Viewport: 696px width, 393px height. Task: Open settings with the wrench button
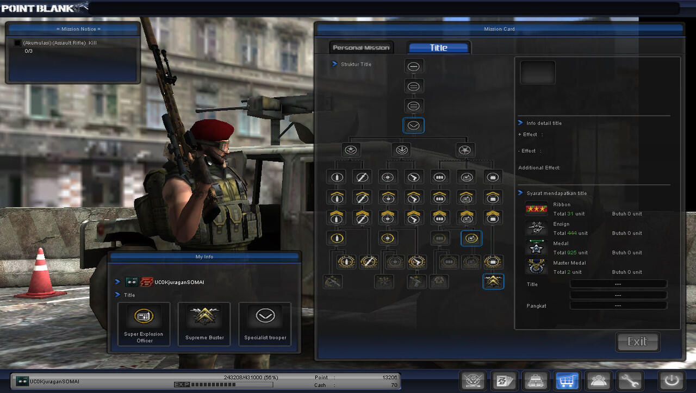[x=630, y=382]
